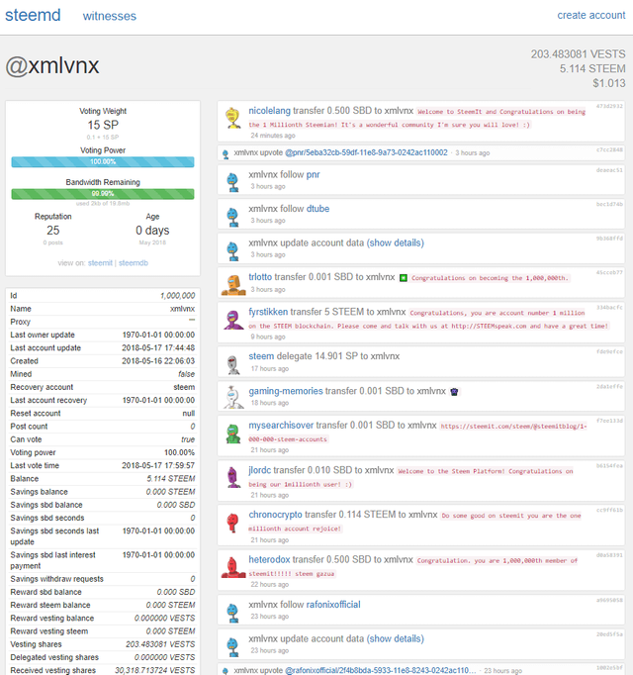633x675 pixels.
Task: Select the $1.013 account value
Action: click(609, 83)
